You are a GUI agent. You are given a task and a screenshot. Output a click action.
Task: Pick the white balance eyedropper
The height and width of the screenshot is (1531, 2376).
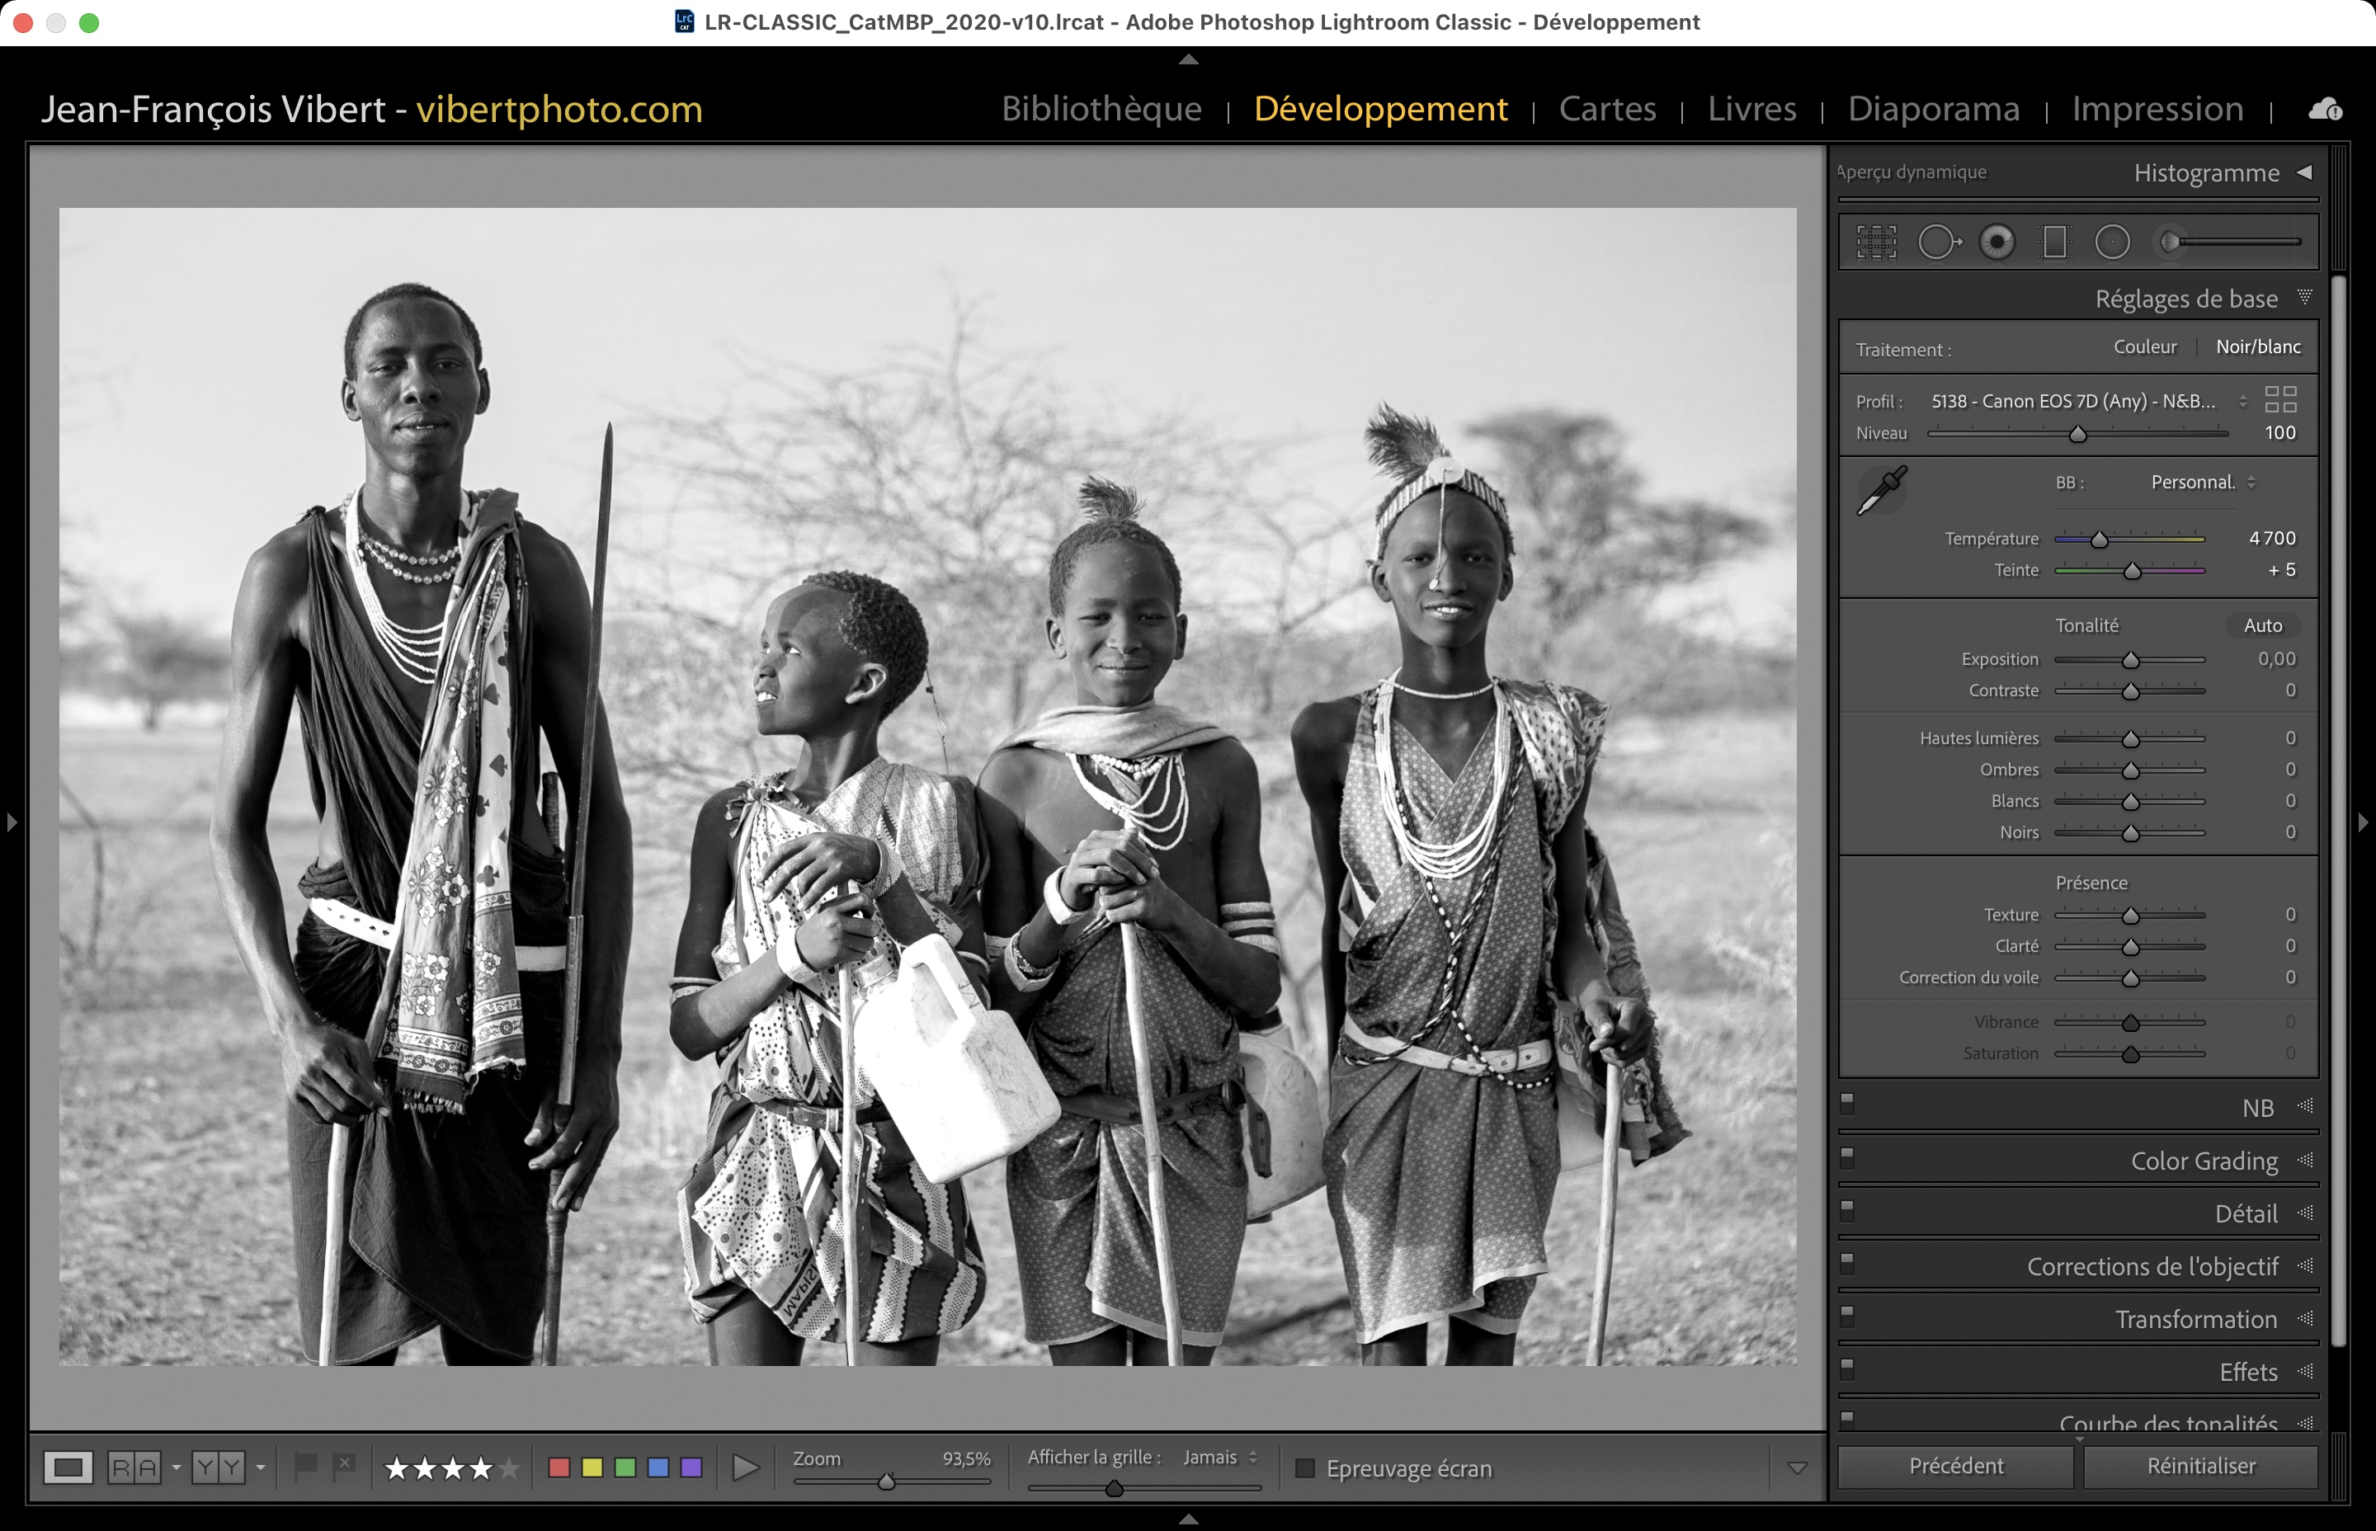click(1881, 490)
